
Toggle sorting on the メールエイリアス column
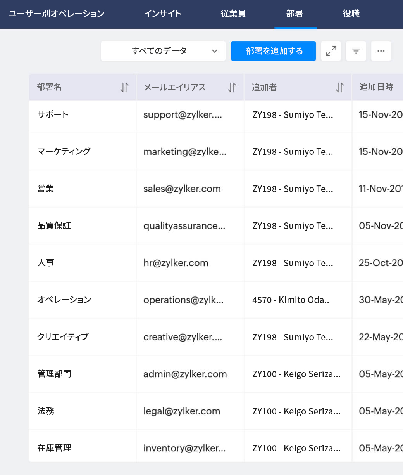point(232,87)
